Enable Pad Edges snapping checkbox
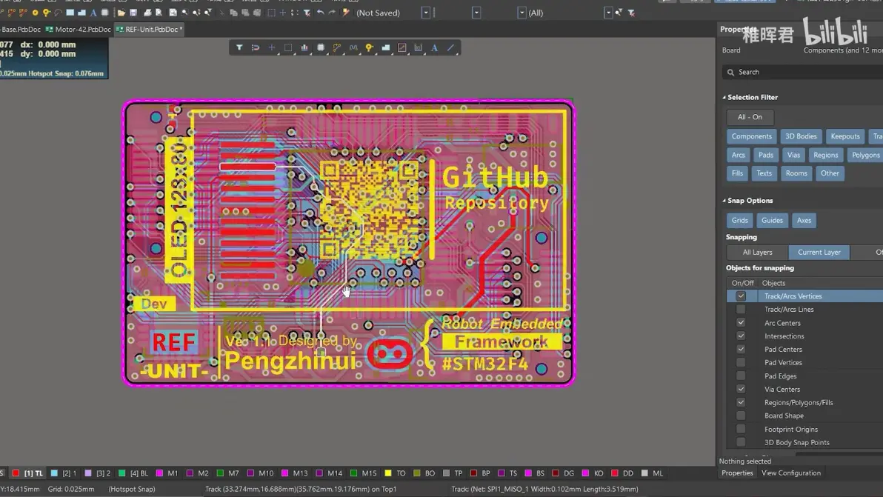Image resolution: width=883 pixels, height=497 pixels. click(741, 376)
